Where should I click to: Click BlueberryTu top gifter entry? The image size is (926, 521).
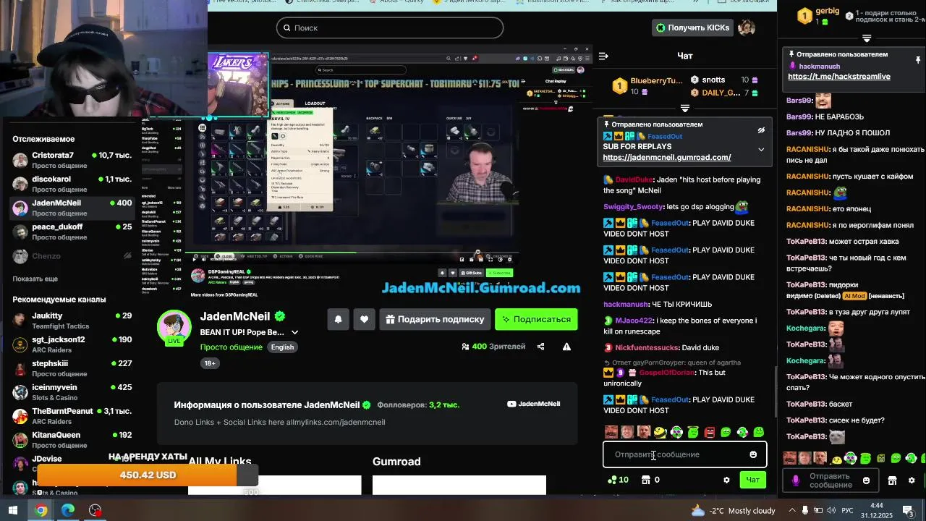tap(647, 85)
